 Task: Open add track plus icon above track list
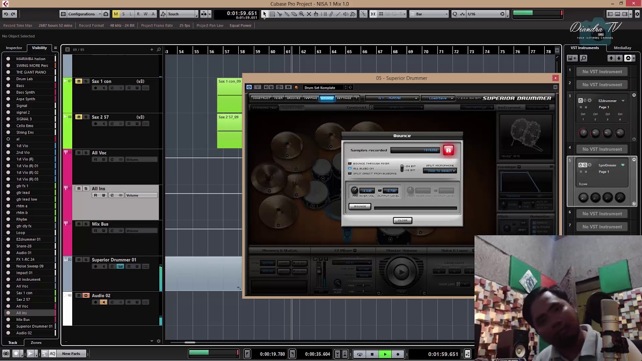[x=151, y=49]
